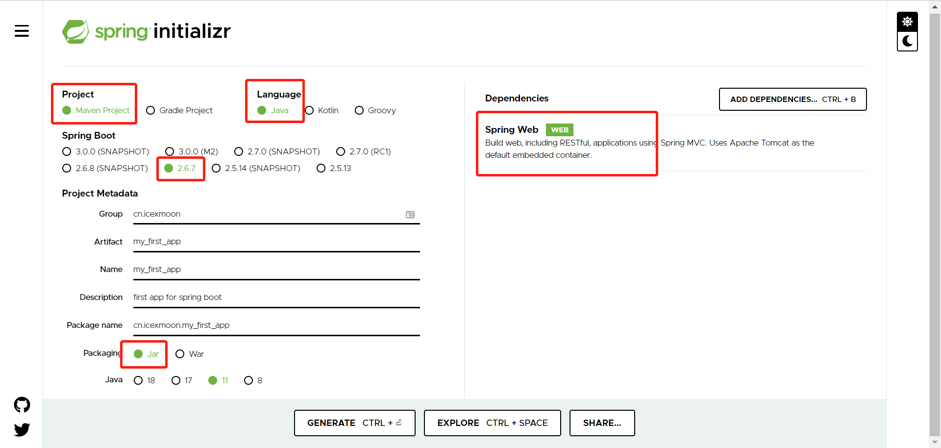Viewport: 941px width, 448px height.
Task: Select Spring Boot 2.7.0 (RC1)
Action: [x=364, y=151]
